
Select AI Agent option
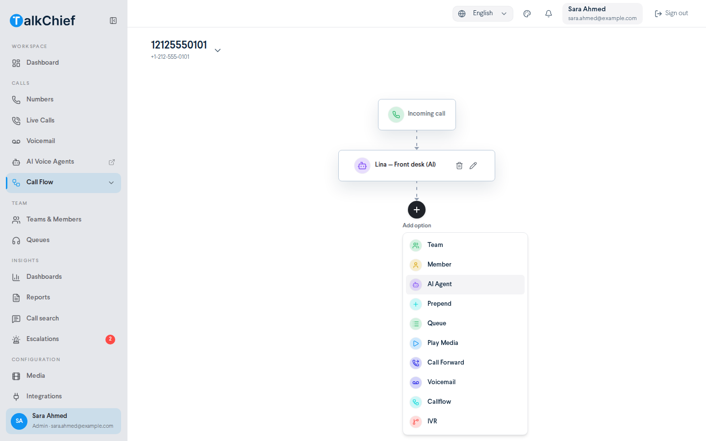click(x=465, y=284)
